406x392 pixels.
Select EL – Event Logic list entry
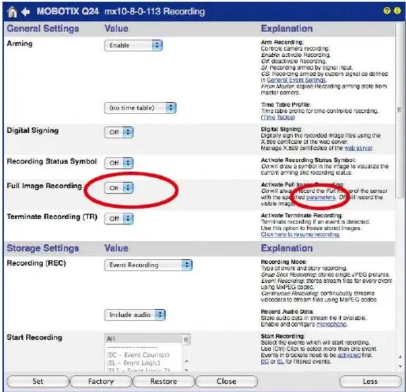pos(133,363)
